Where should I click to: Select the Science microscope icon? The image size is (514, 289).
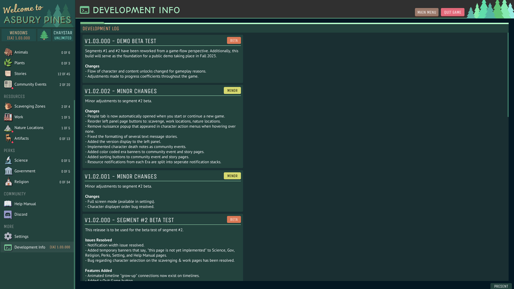(x=8, y=160)
